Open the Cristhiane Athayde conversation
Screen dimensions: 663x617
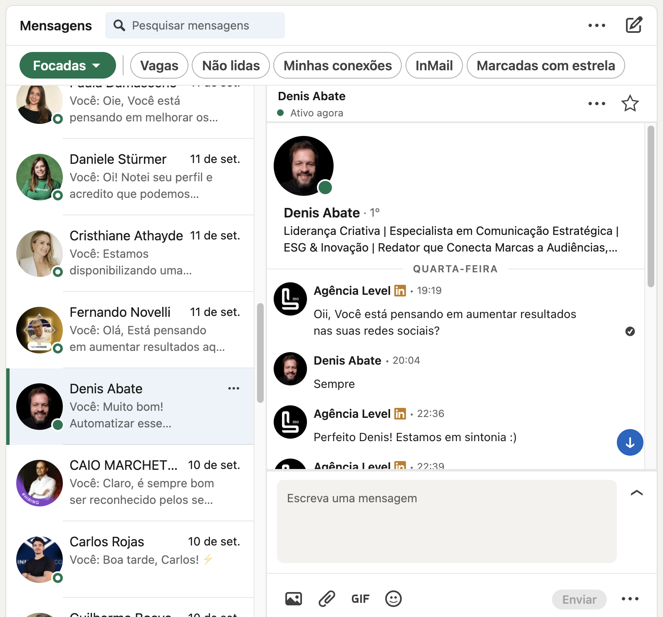click(130, 254)
